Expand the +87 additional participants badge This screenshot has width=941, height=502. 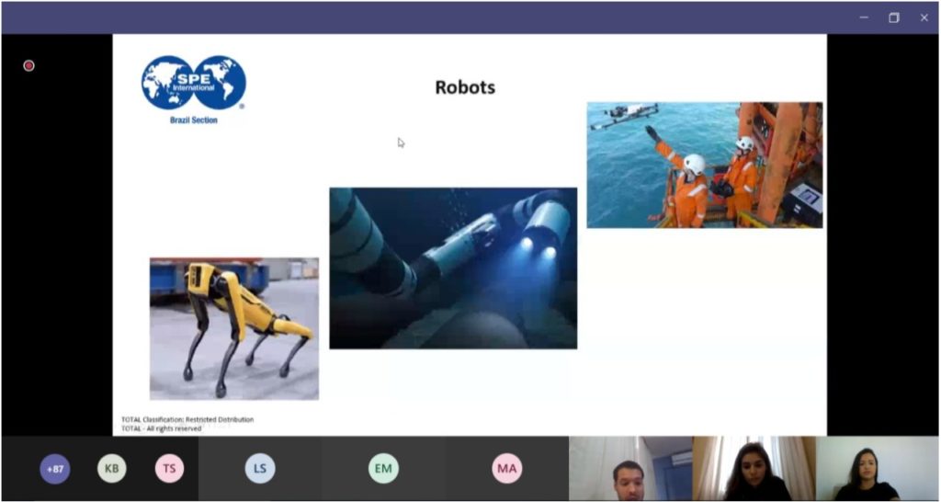click(x=54, y=469)
